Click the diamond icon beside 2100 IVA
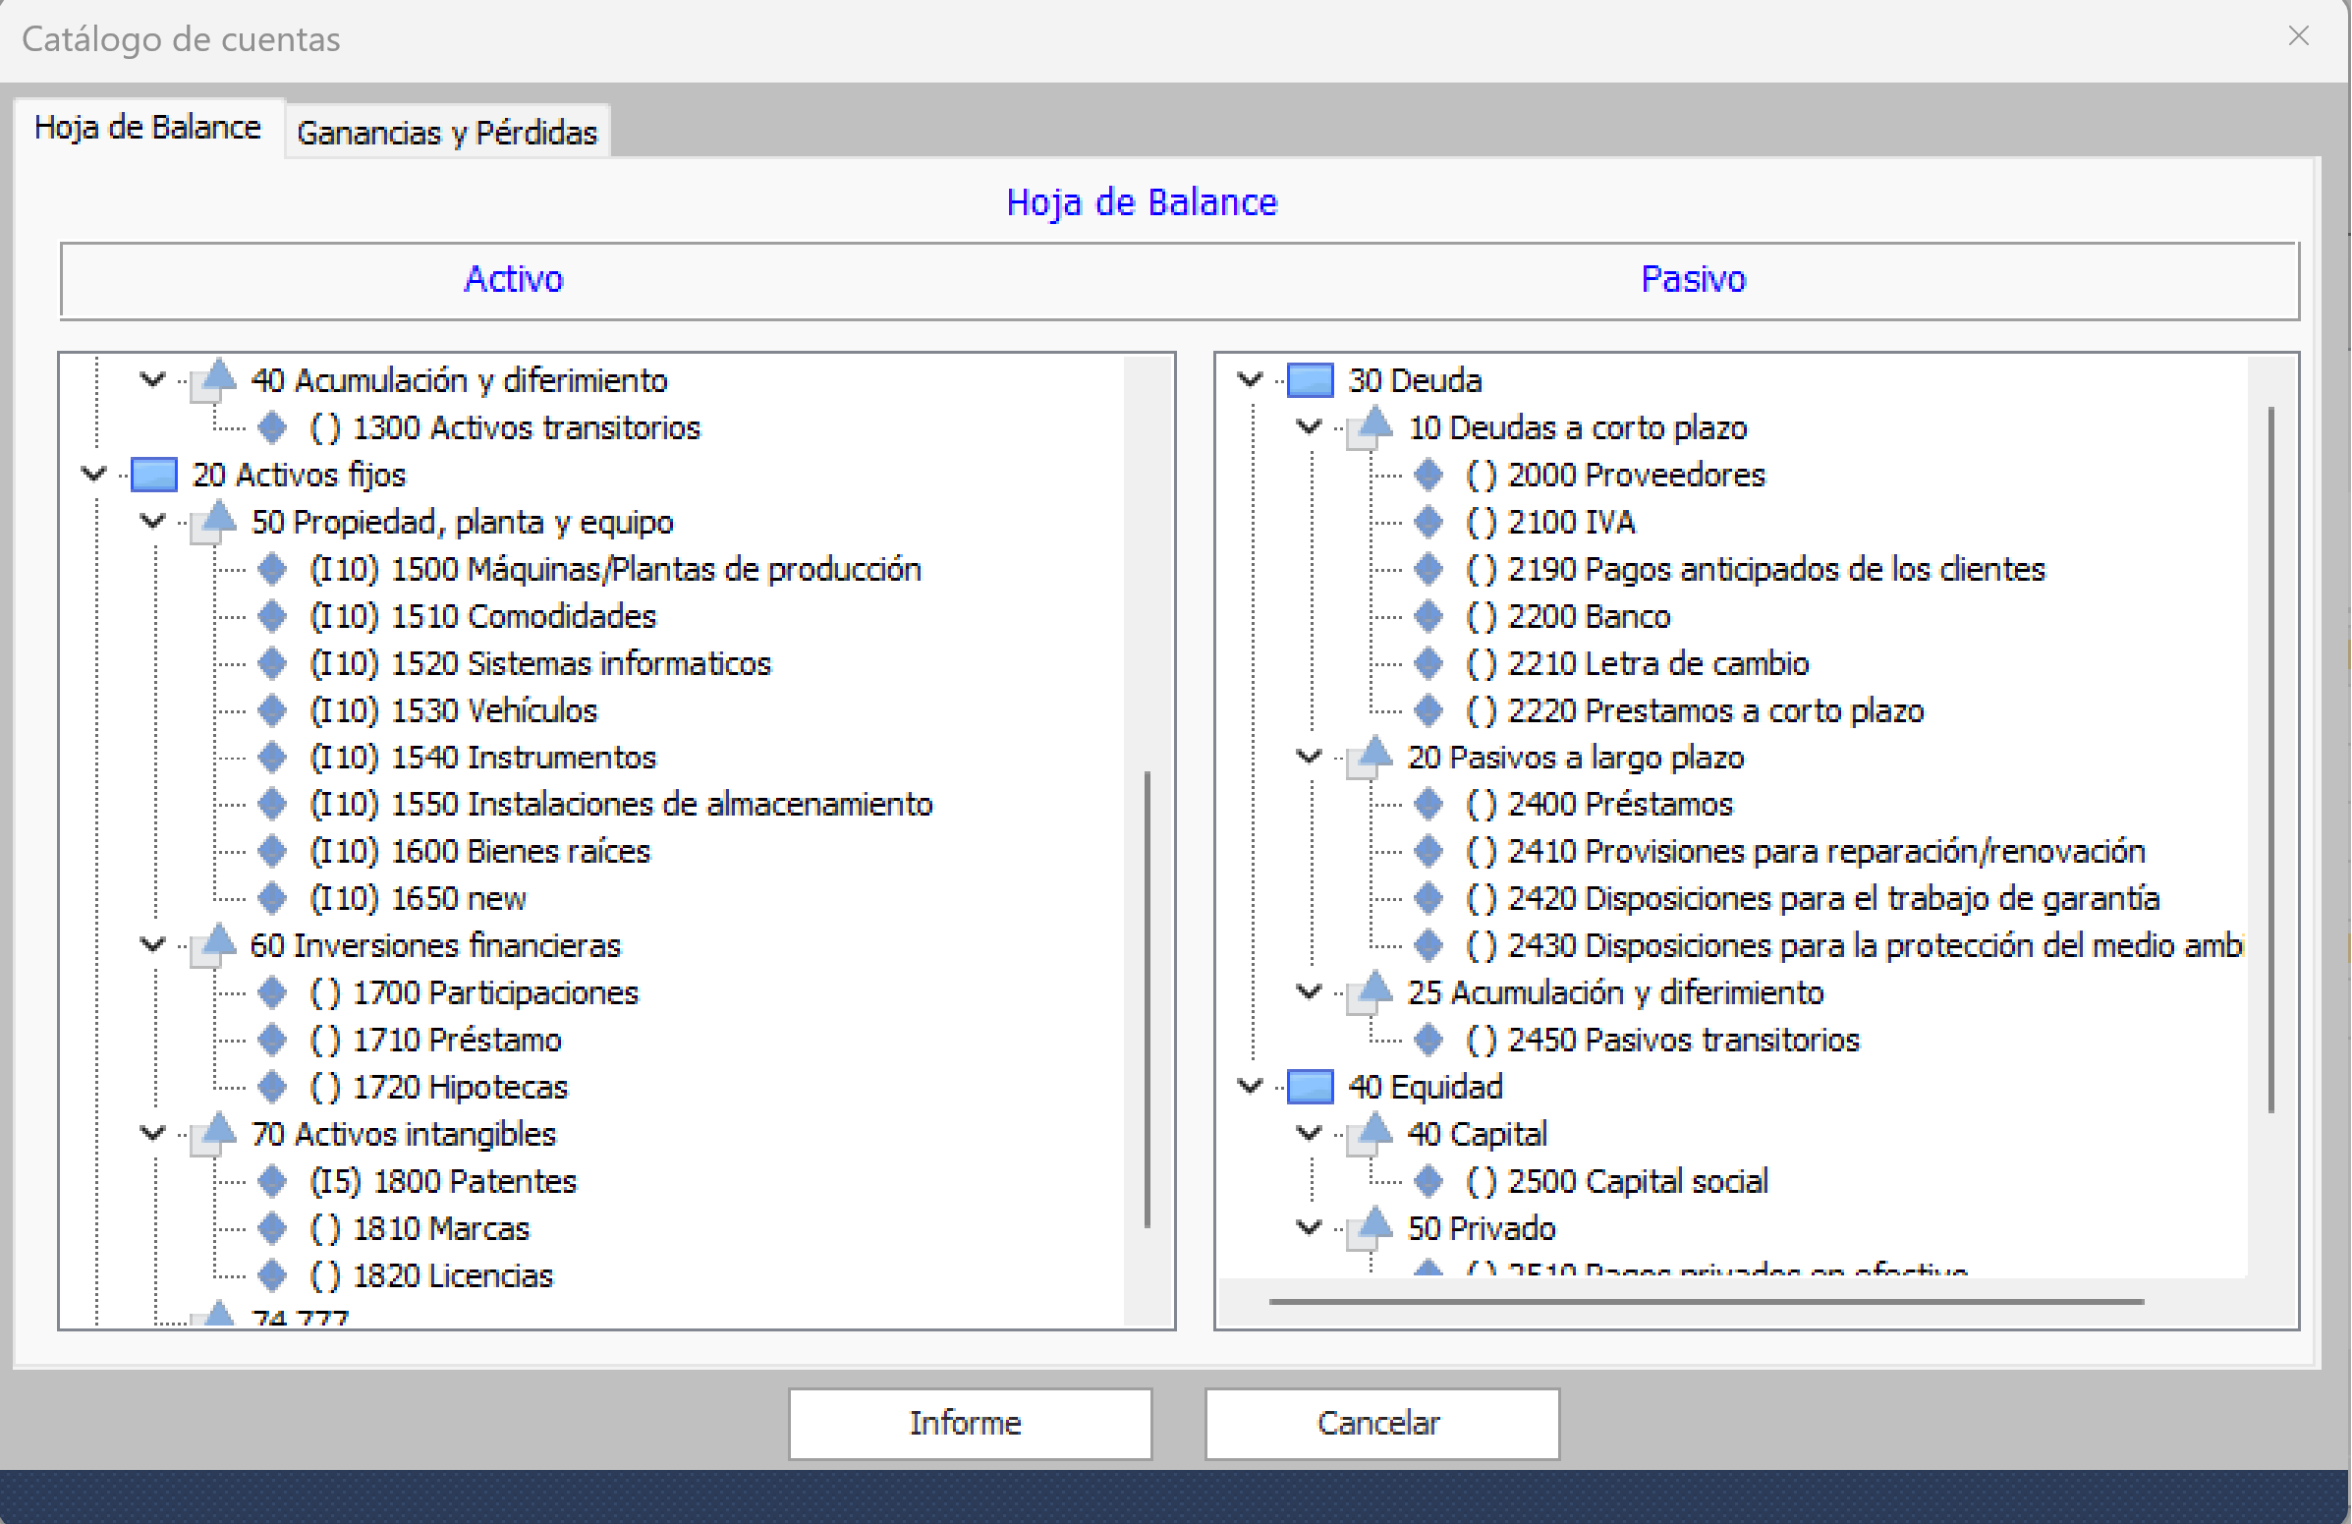This screenshot has height=1524, width=2352. tap(1428, 522)
